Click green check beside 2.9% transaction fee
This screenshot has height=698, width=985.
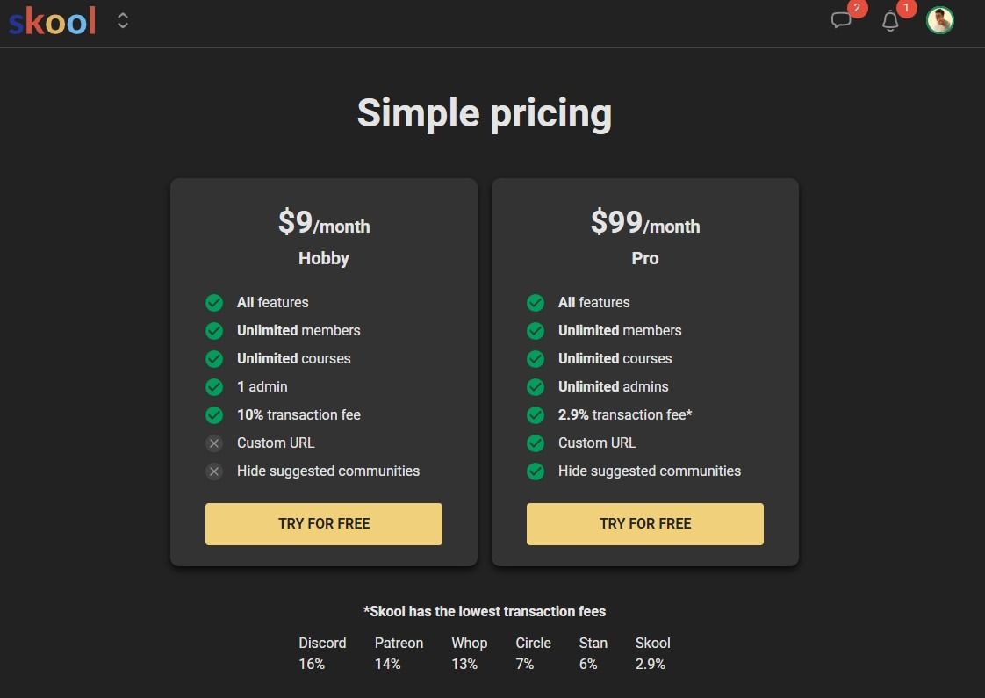[536, 415]
